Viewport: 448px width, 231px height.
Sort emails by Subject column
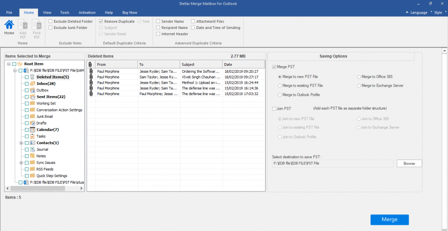201,64
